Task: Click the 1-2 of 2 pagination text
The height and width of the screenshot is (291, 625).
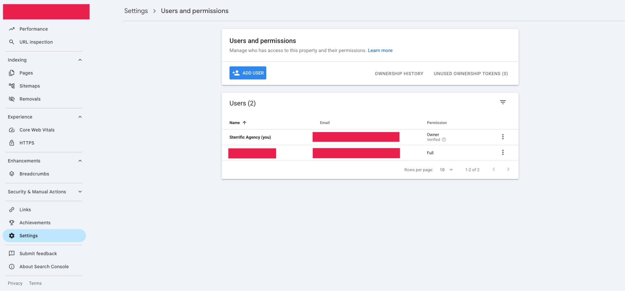Action: tap(472, 170)
